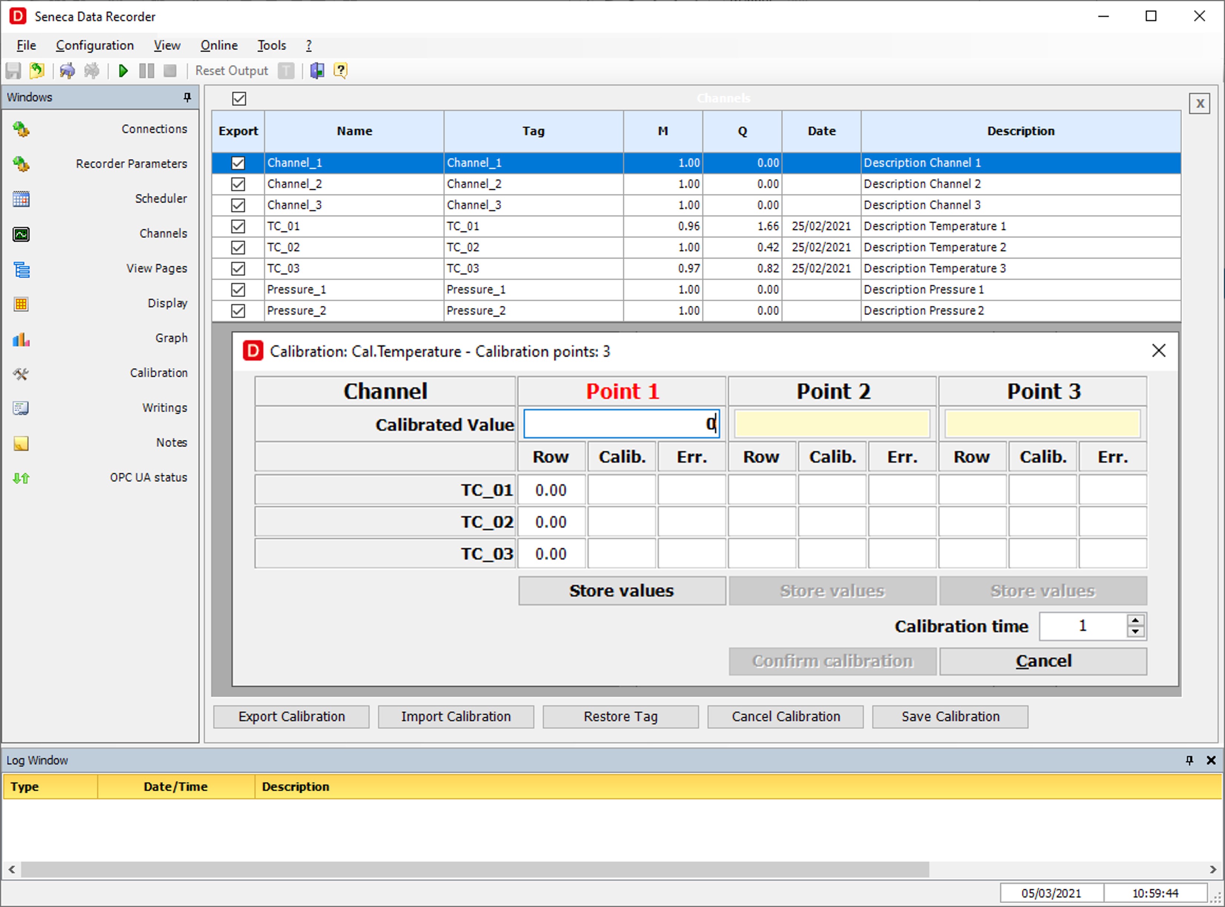Toggle Export checkbox for TC_03
The image size is (1225, 907).
[238, 269]
